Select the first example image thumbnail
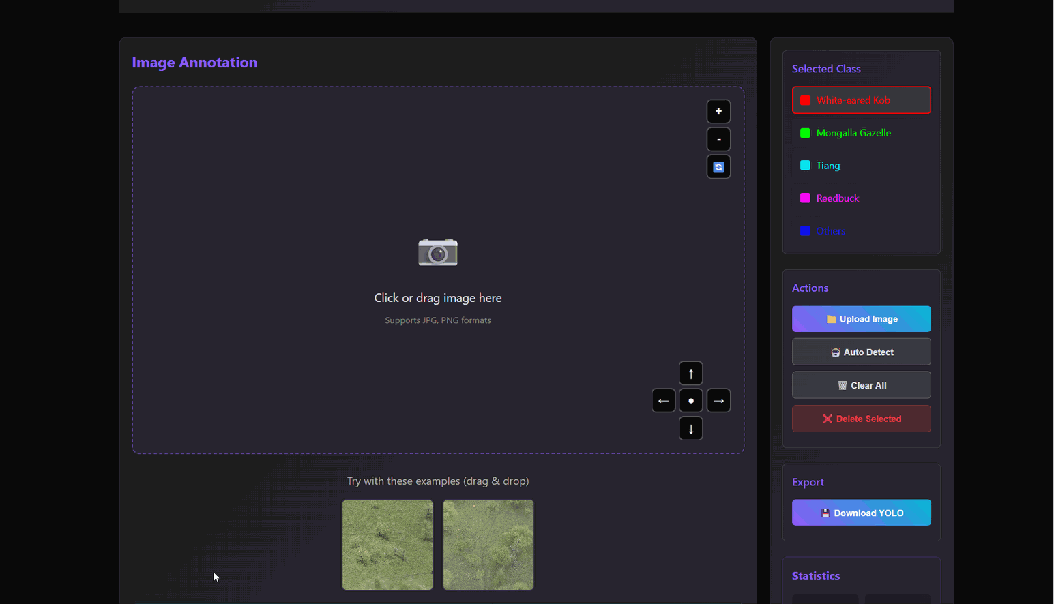 point(387,545)
